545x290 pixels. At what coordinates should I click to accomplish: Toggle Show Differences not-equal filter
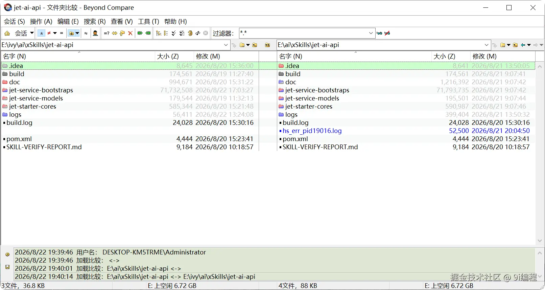[x=49, y=33]
